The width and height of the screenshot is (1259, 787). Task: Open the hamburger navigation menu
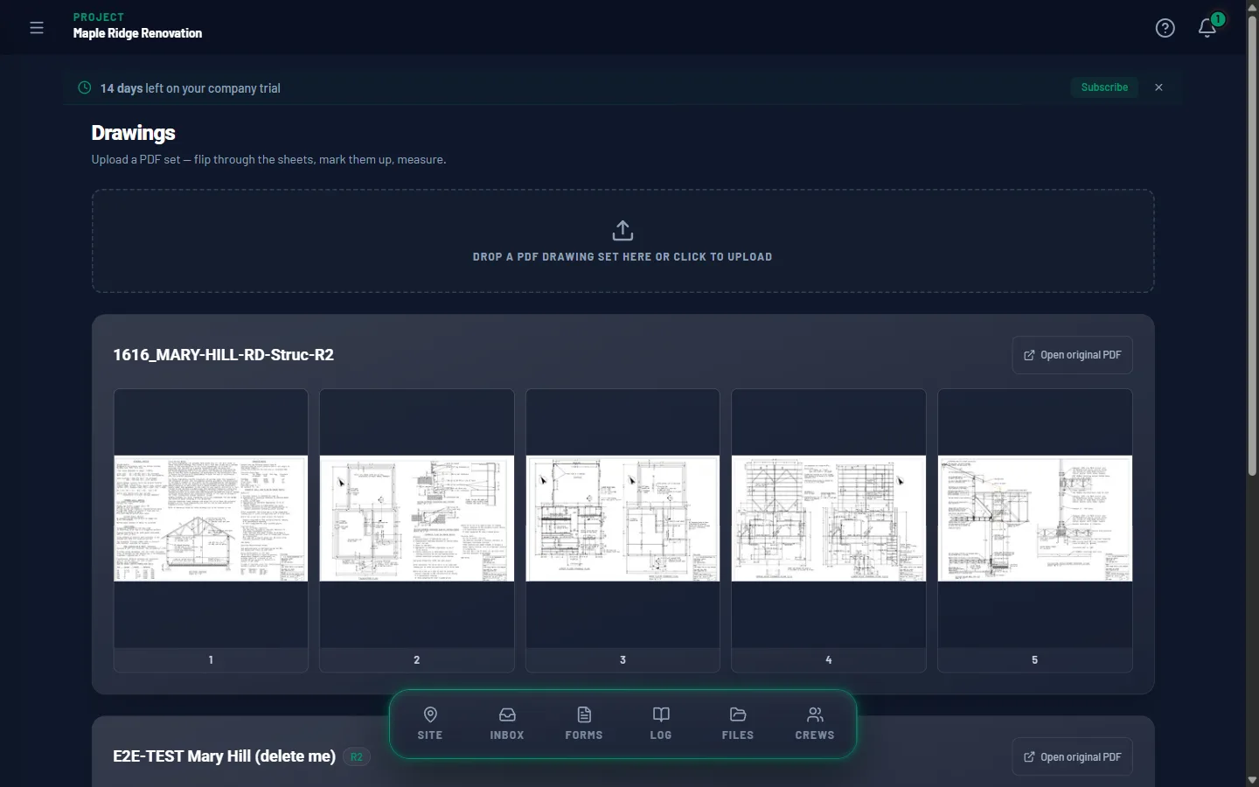point(37,28)
